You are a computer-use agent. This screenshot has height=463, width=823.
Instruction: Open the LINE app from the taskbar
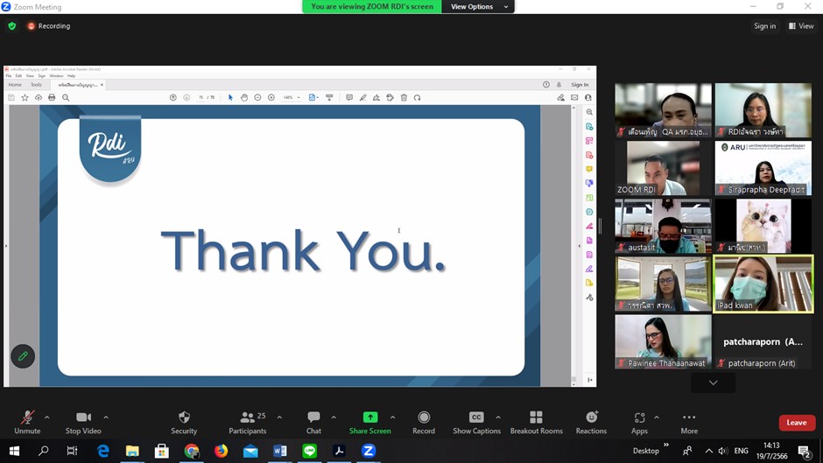tap(310, 451)
